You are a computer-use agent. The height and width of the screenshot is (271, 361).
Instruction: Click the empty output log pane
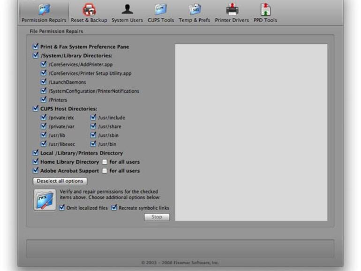[251, 132]
